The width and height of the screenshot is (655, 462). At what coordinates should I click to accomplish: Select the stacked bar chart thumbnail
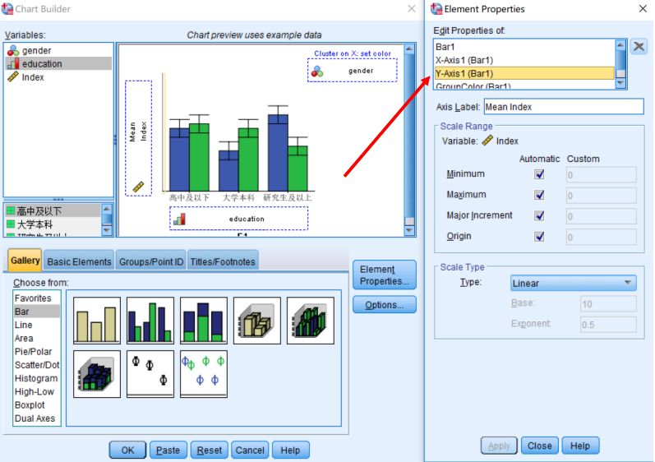click(204, 321)
